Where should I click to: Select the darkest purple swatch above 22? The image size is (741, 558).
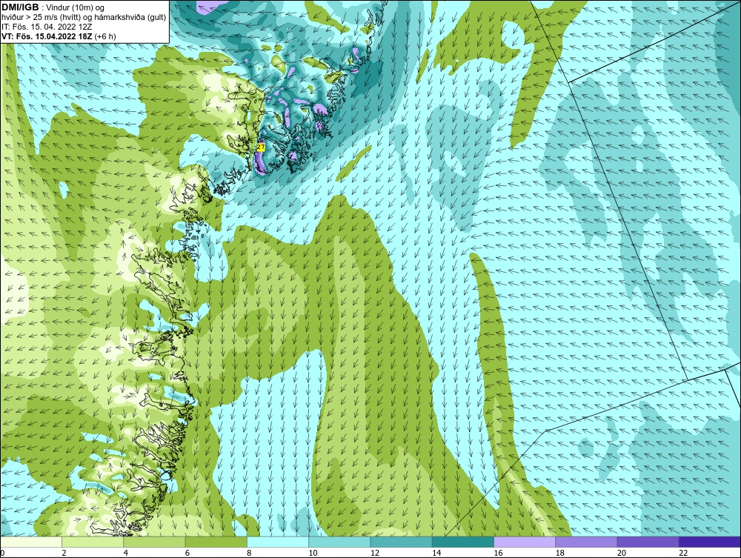tap(710, 542)
